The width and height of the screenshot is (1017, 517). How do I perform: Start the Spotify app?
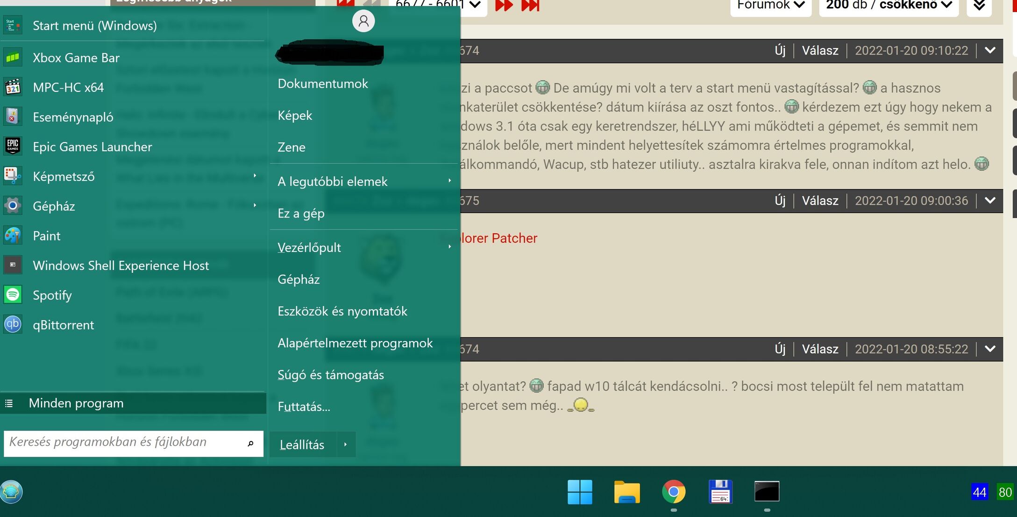(x=52, y=295)
